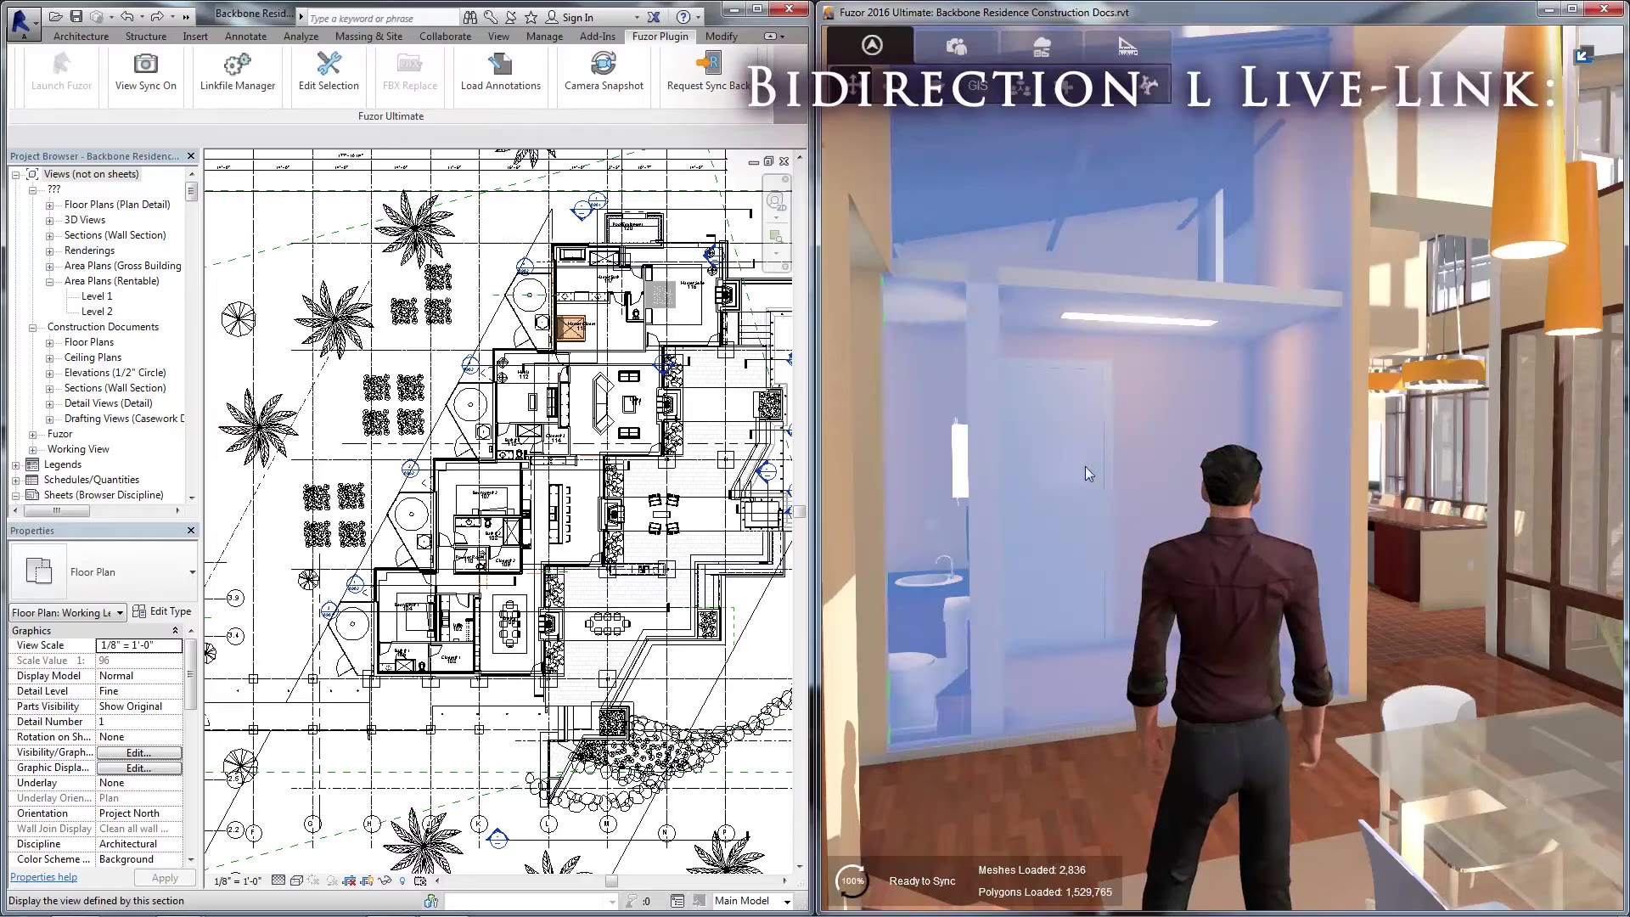Toggle View Sync On camera icon
This screenshot has height=917, width=1630.
(x=145, y=64)
